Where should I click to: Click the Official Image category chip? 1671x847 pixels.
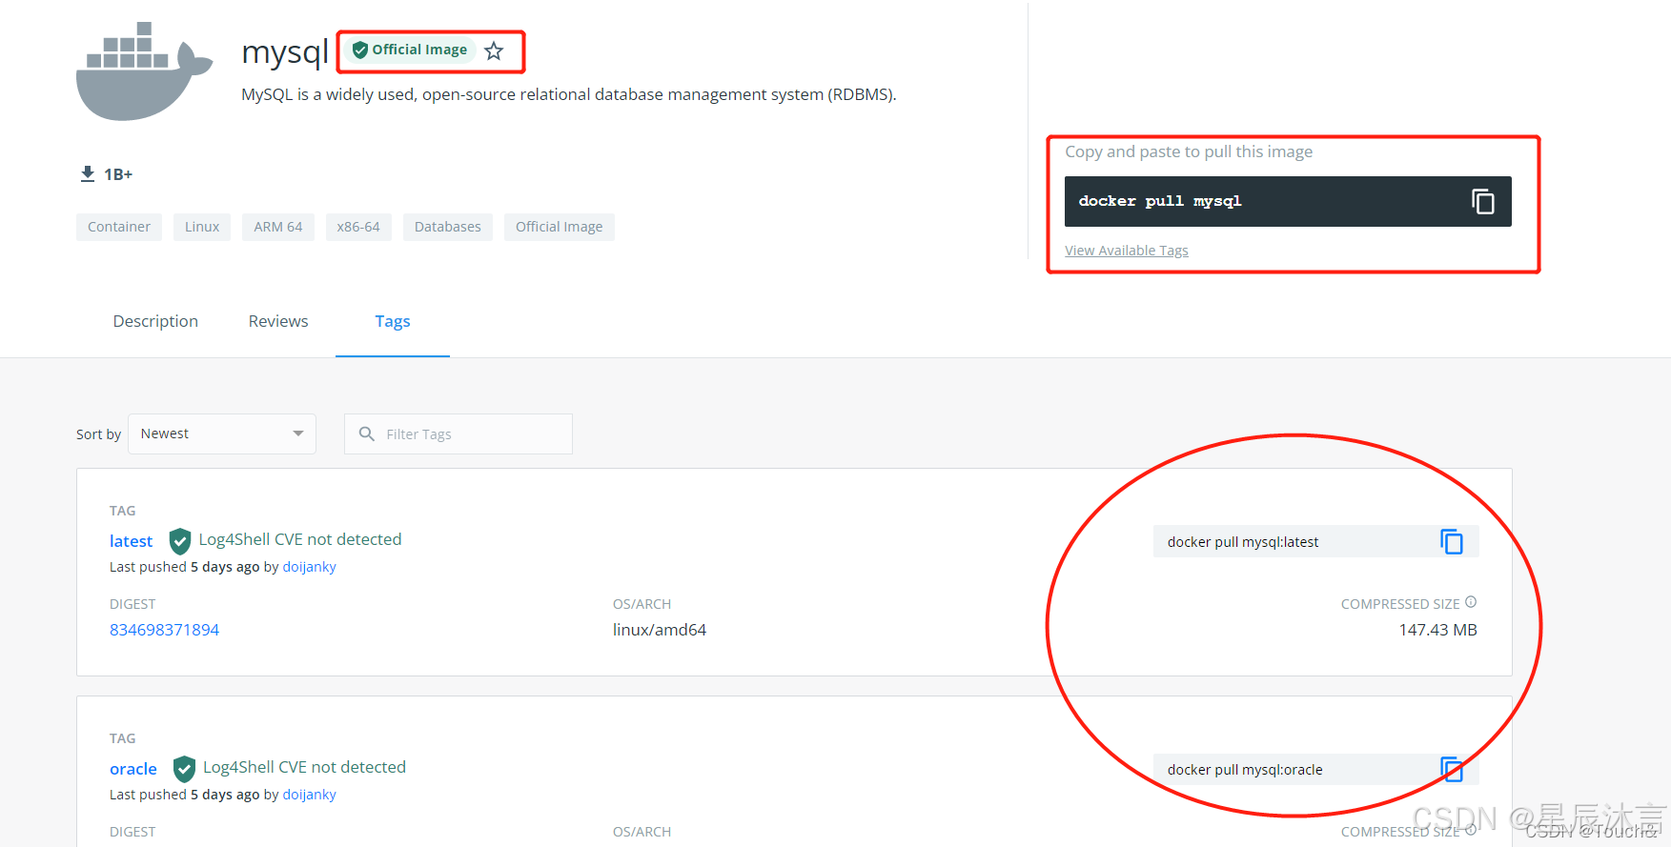coord(560,227)
